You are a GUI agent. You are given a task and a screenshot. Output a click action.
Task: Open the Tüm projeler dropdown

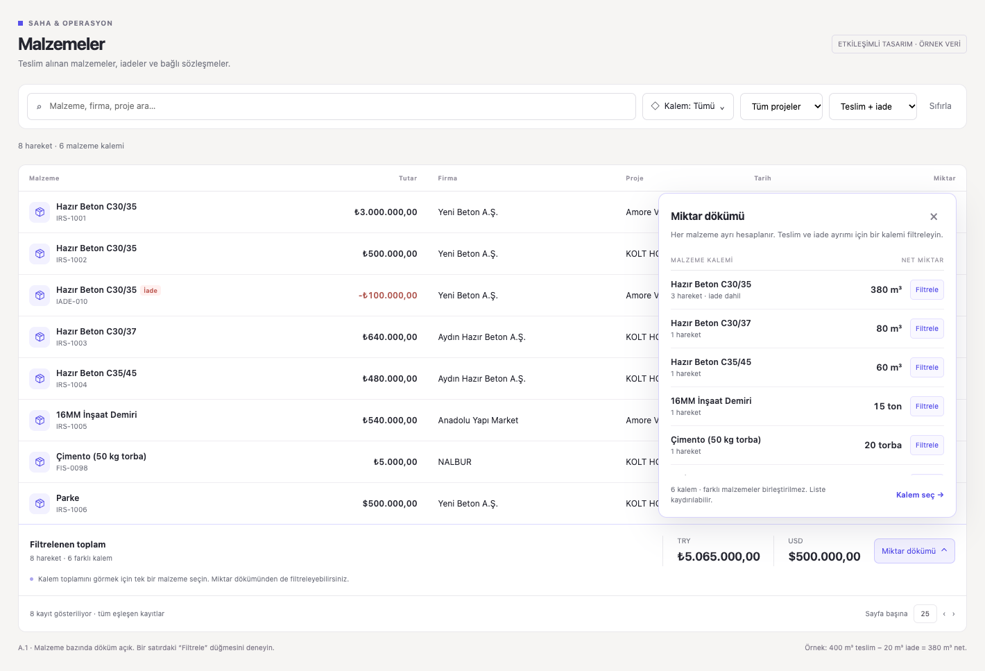click(x=782, y=107)
